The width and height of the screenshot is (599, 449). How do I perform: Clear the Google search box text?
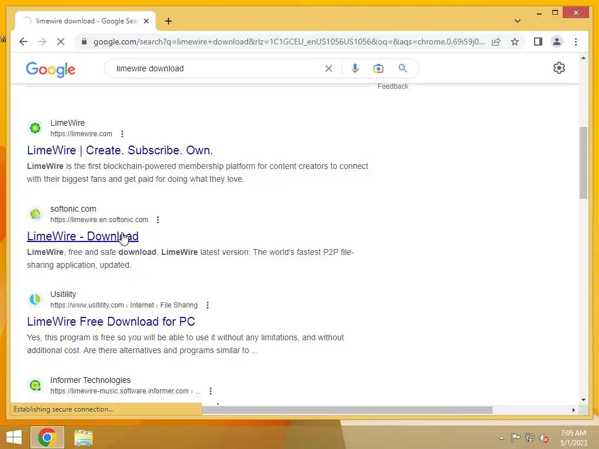(x=329, y=68)
